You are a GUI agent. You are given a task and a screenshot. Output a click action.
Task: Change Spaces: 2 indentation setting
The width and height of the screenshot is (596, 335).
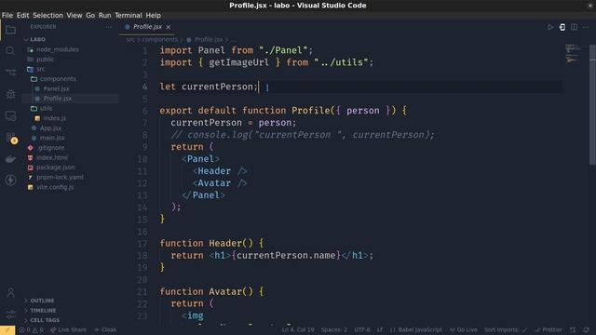click(x=334, y=330)
